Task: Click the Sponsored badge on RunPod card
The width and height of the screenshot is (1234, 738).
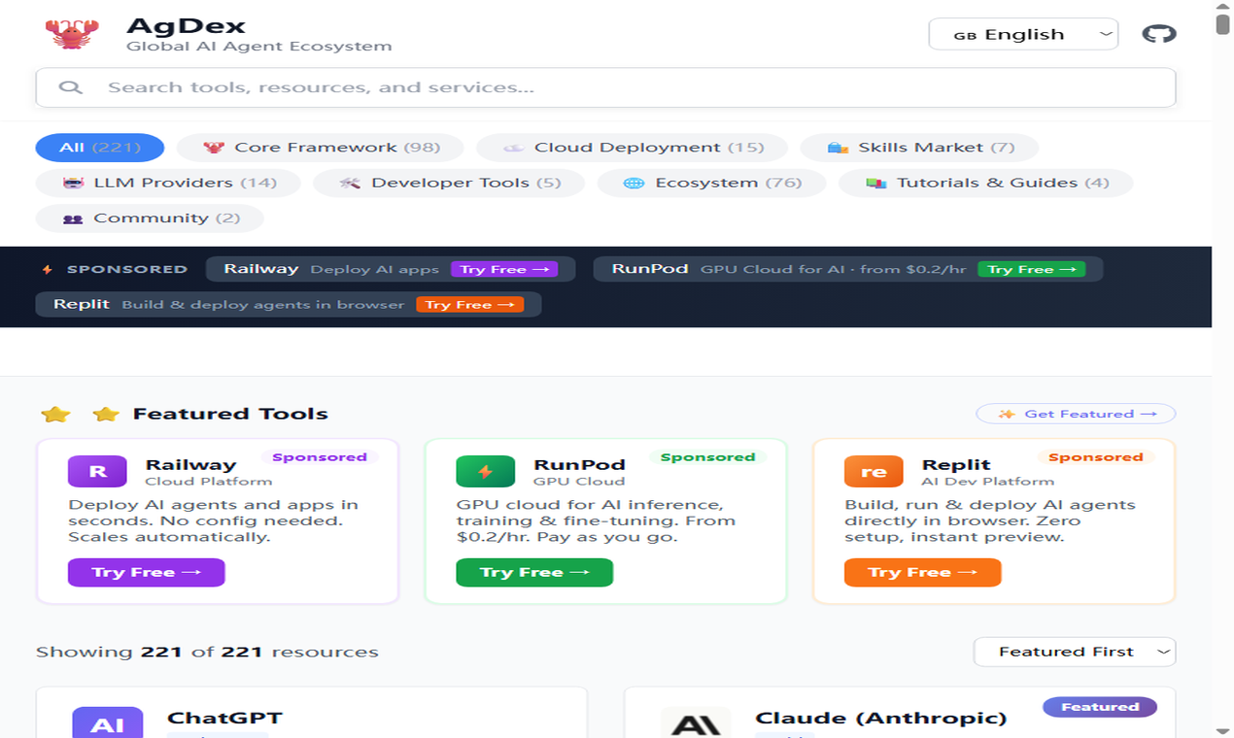Action: coord(707,457)
